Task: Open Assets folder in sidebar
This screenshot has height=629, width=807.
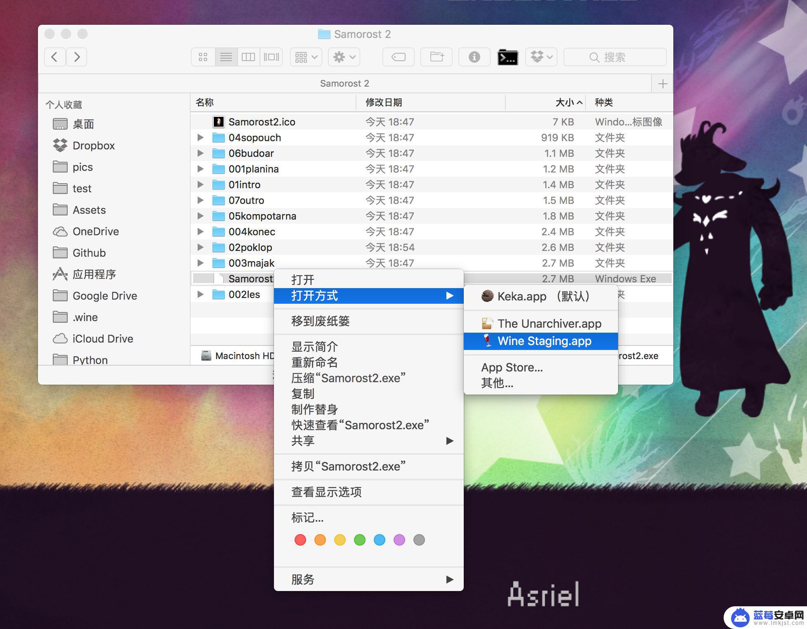Action: [80, 210]
